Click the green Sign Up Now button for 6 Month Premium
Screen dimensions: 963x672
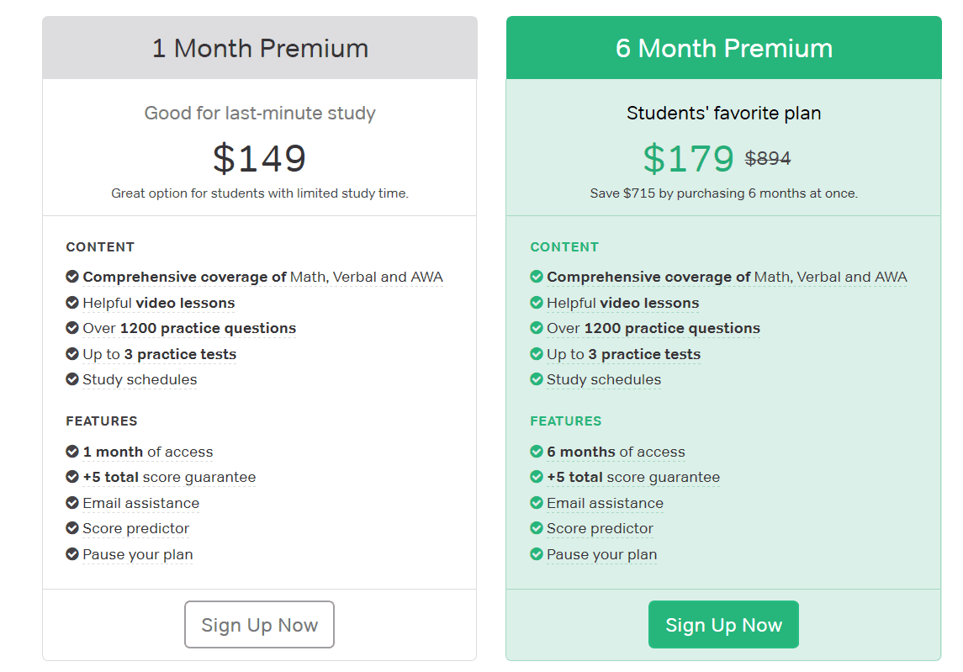tap(723, 624)
